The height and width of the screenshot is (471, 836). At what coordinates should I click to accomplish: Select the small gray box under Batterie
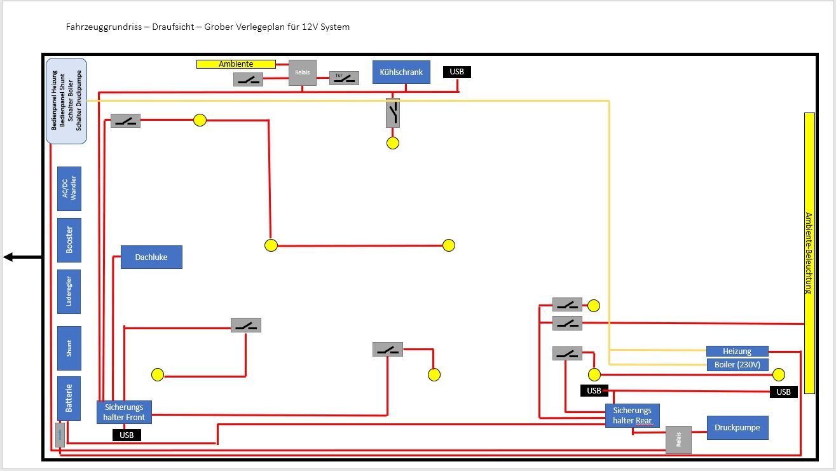click(x=60, y=435)
